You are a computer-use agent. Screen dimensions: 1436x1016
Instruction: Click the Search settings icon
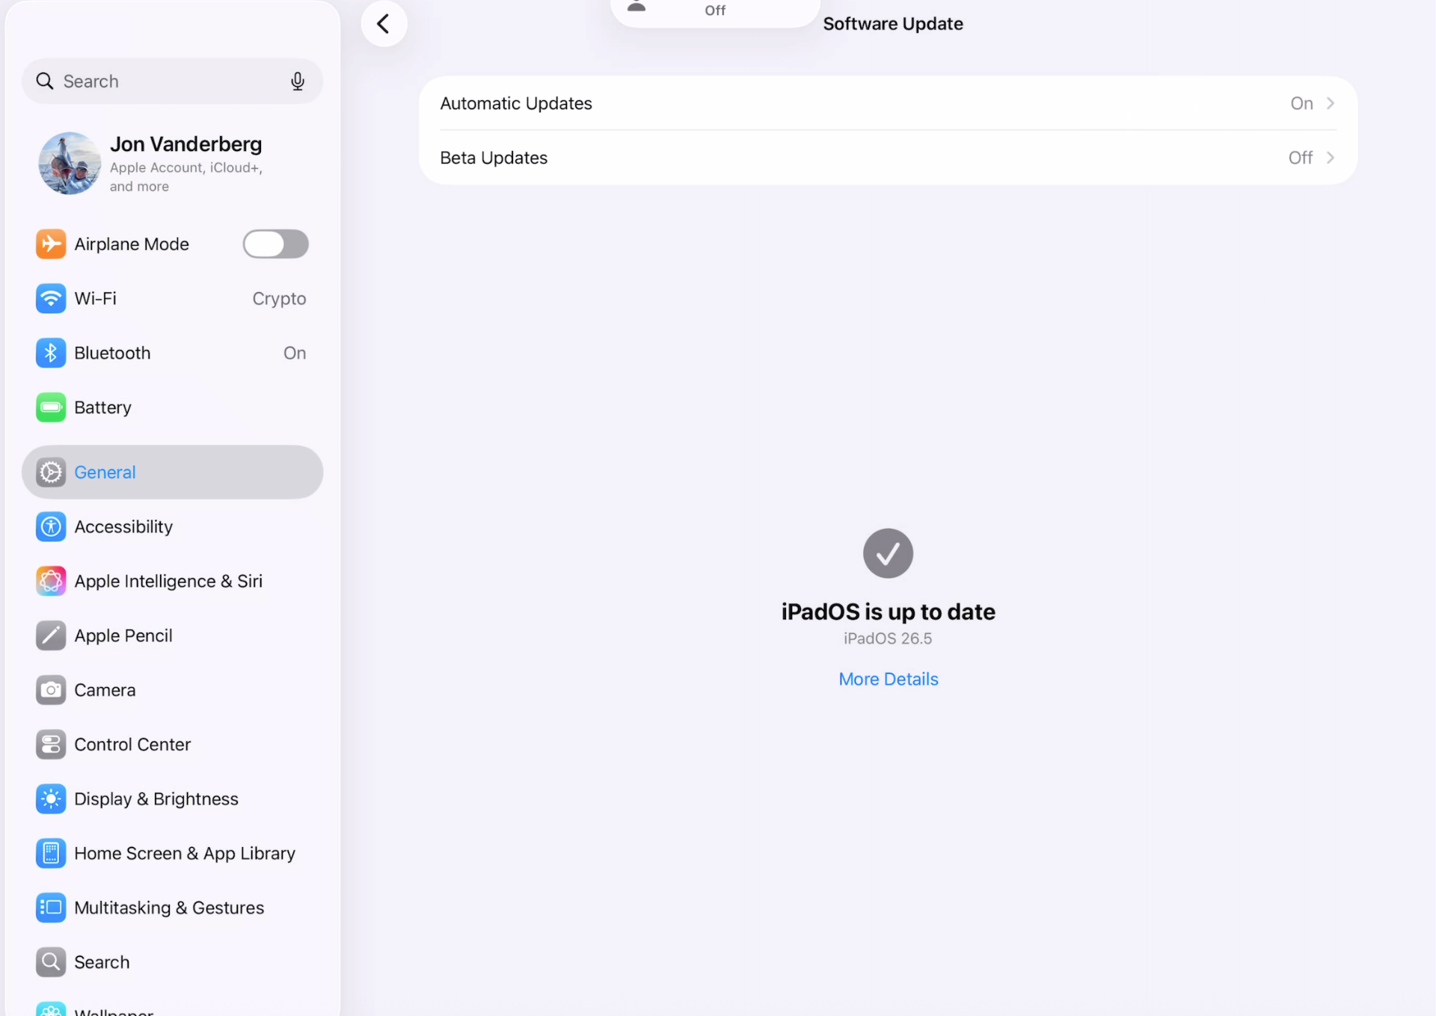[51, 962]
